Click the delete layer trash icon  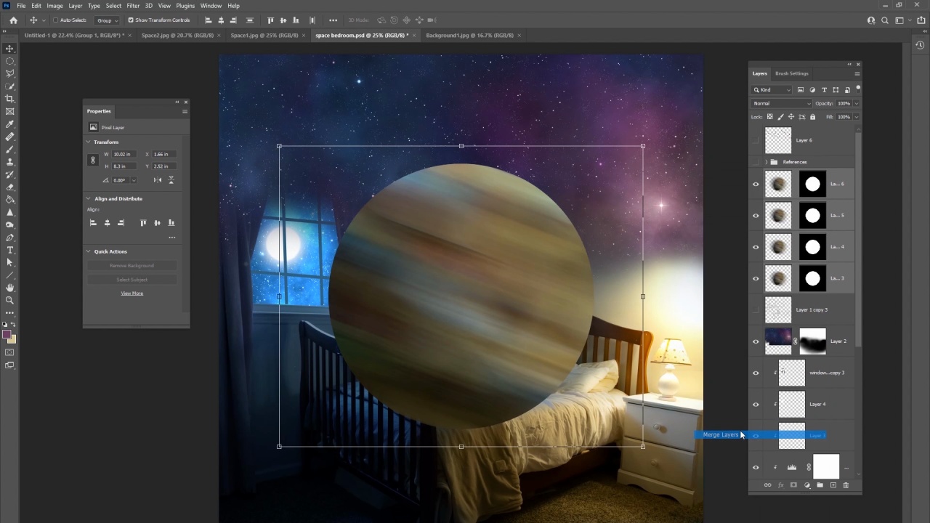(846, 485)
